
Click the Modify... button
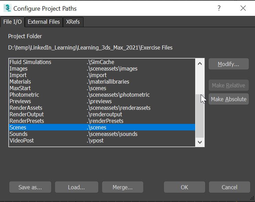tap(229, 64)
